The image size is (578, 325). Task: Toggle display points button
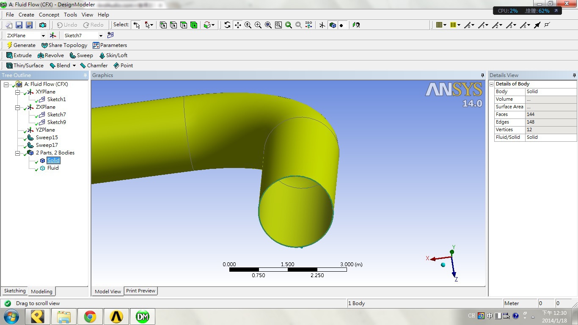(341, 25)
